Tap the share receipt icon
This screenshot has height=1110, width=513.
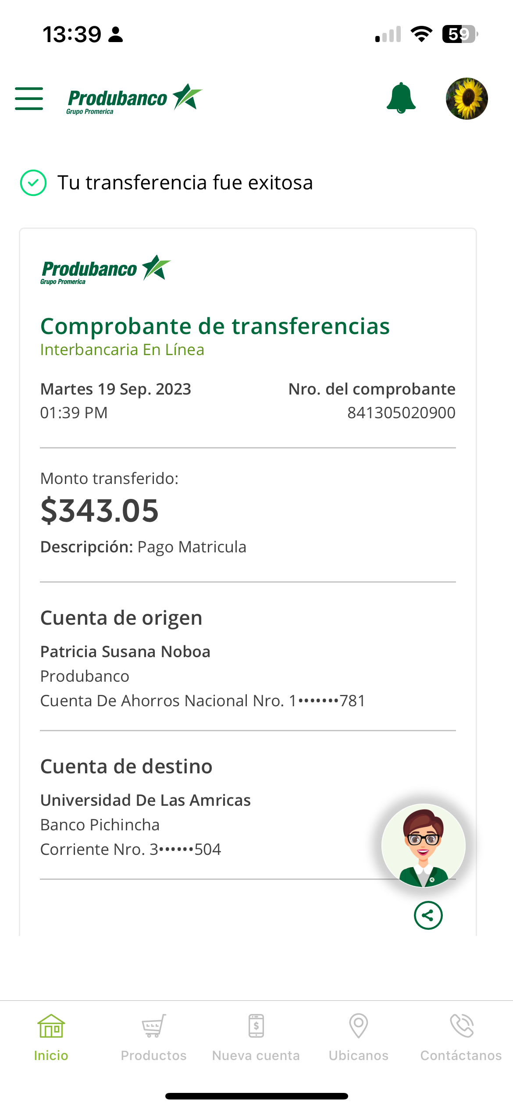click(428, 915)
